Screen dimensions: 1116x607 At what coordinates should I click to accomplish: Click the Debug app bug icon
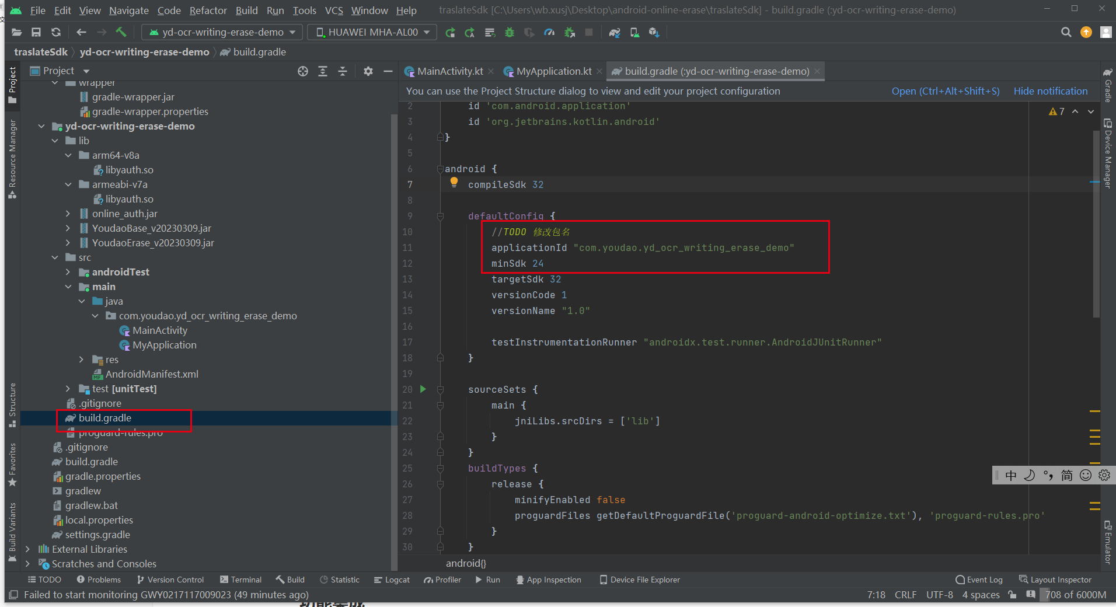pyautogui.click(x=510, y=32)
